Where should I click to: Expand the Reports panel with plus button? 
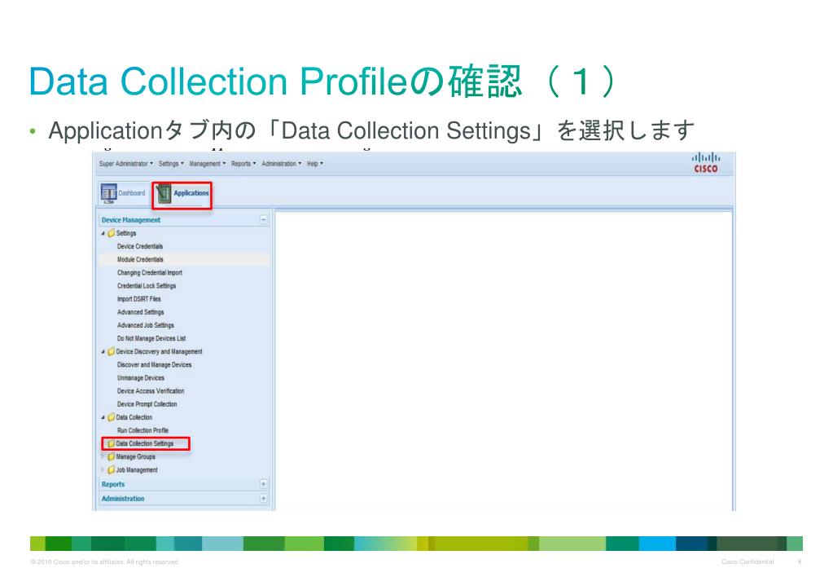click(x=264, y=484)
